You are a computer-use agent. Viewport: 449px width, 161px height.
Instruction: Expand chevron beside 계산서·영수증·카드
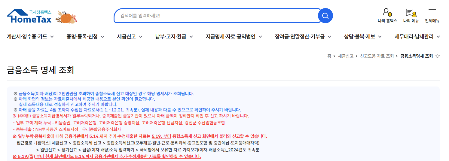(x=52, y=37)
